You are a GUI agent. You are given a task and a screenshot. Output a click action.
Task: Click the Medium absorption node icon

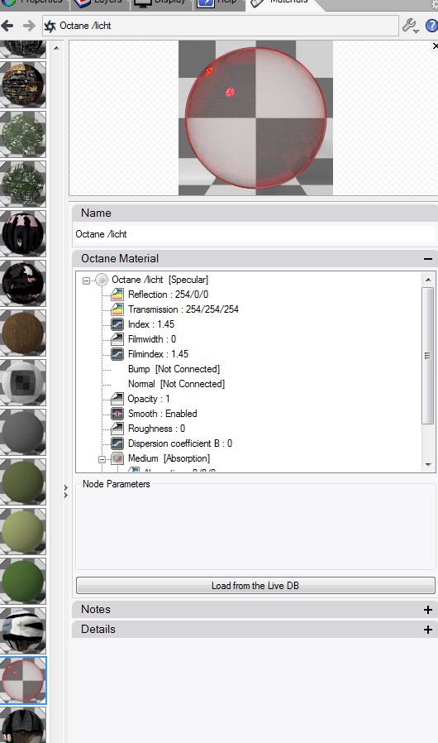[117, 458]
